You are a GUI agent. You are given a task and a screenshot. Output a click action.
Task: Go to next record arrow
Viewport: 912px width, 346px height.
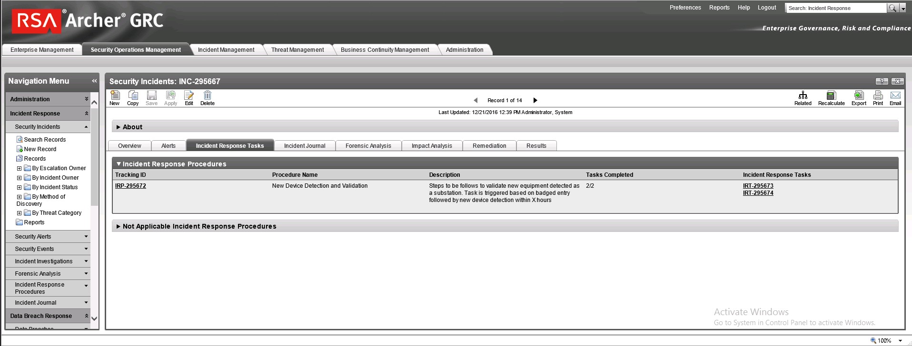[x=535, y=100]
